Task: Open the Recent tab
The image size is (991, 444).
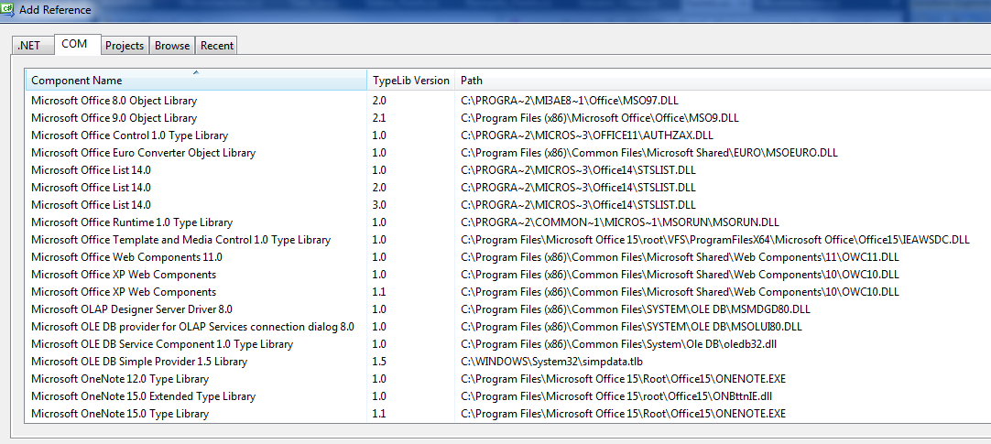Action: tap(217, 46)
